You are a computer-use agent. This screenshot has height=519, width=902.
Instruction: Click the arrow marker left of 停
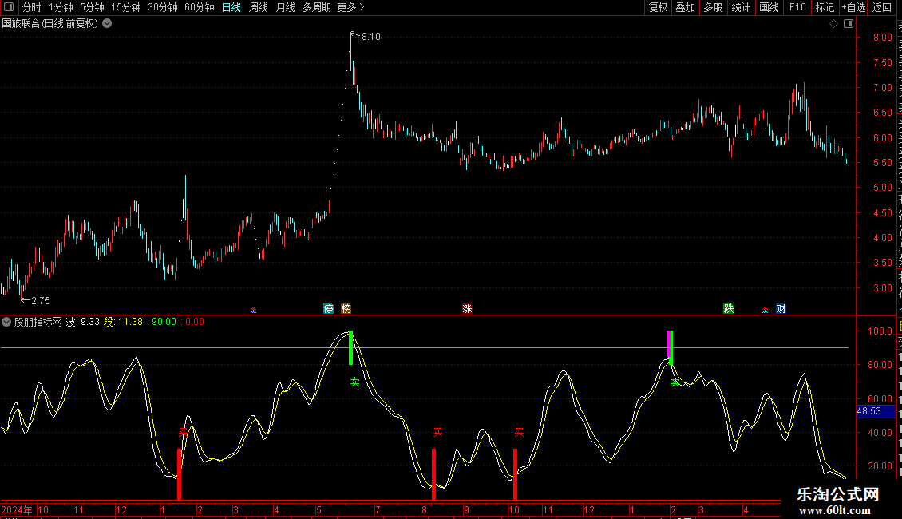pyautogui.click(x=253, y=310)
